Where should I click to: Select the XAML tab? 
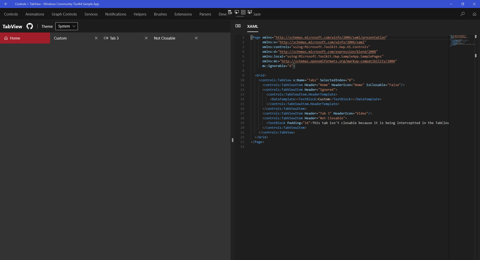252,26
